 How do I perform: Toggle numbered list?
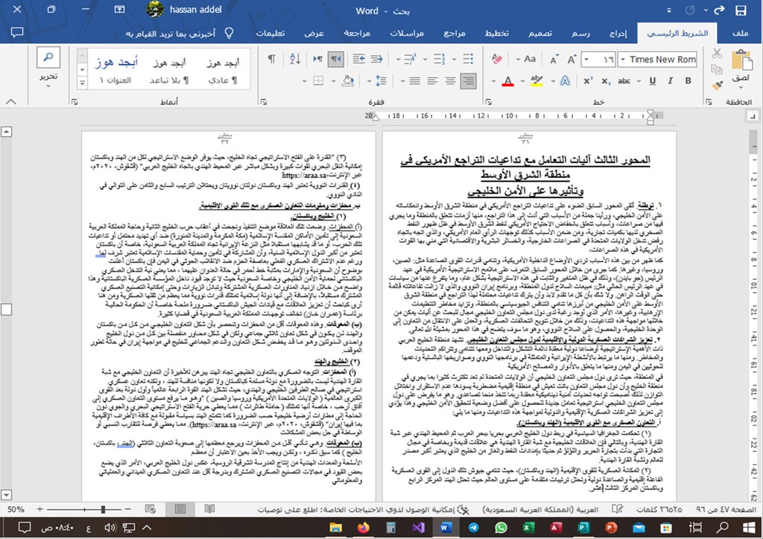point(440,60)
